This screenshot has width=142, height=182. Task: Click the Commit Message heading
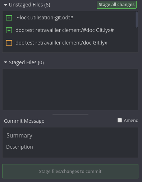click(24, 121)
